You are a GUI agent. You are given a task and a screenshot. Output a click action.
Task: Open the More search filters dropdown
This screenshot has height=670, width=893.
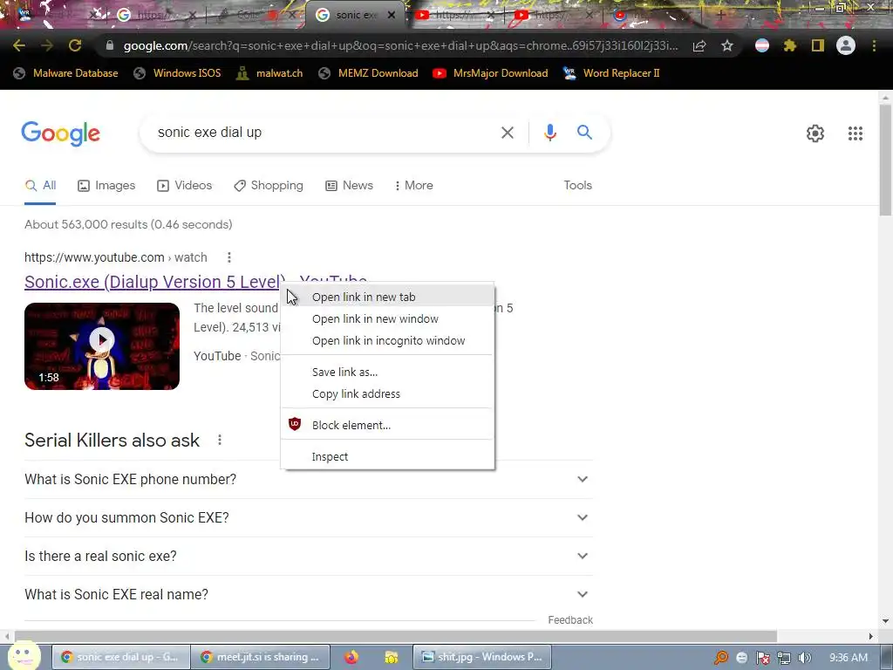[x=413, y=185]
